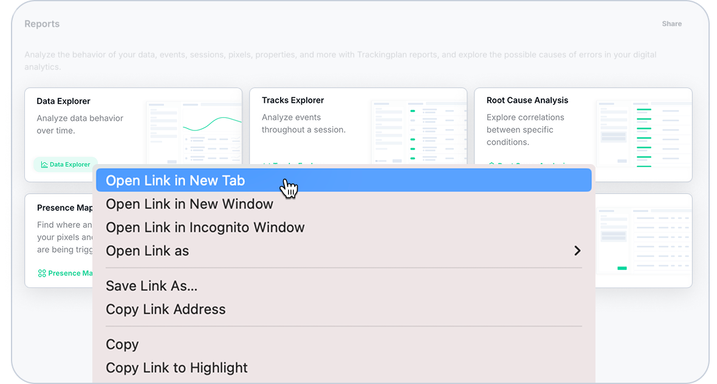Expand the Open Link as submenu
Screen dimensions: 717x384
point(343,250)
